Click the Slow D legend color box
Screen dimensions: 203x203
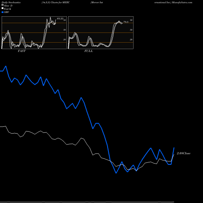coord(2,5)
